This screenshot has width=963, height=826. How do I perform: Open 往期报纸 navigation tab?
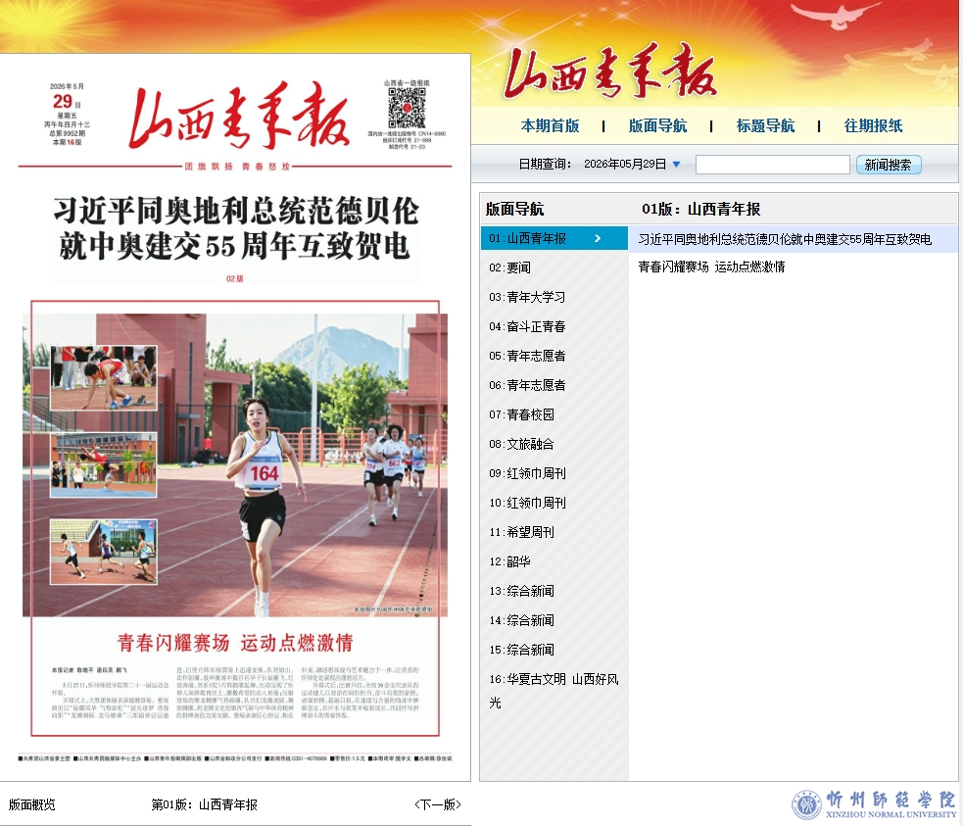coord(873,125)
